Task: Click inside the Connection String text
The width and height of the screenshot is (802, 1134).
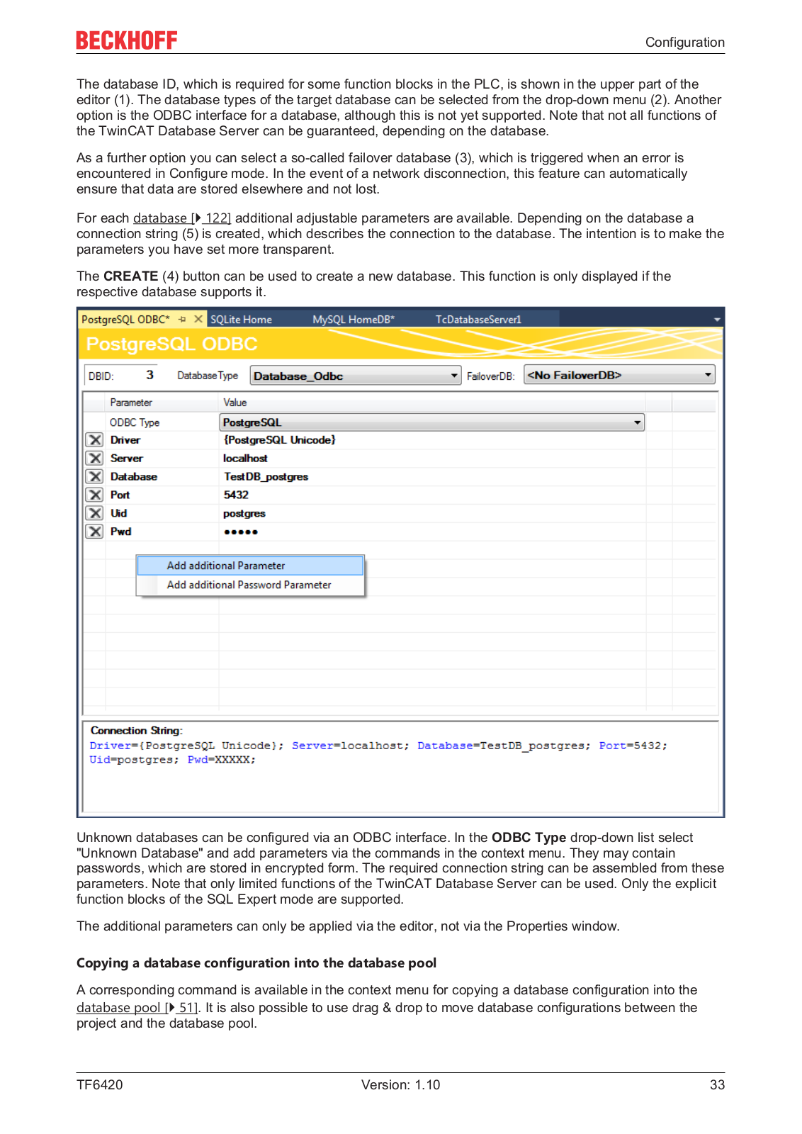Action: pos(378,753)
